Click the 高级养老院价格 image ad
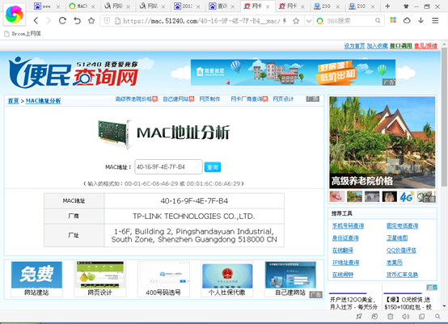 (382, 142)
